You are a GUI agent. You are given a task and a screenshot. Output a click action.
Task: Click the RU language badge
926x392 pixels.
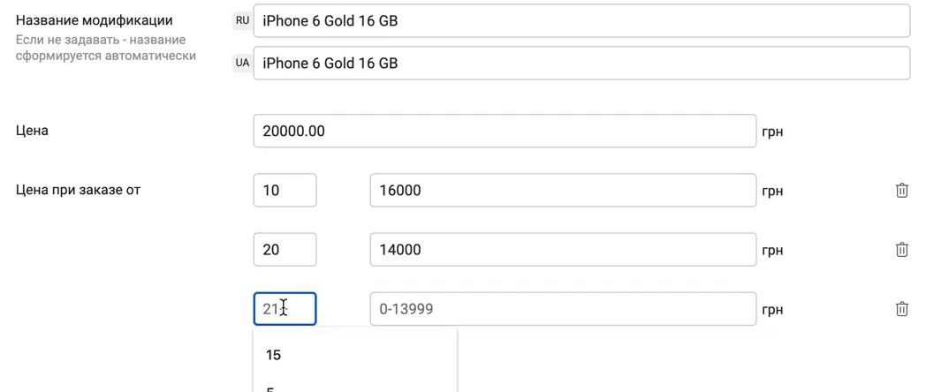(x=242, y=20)
